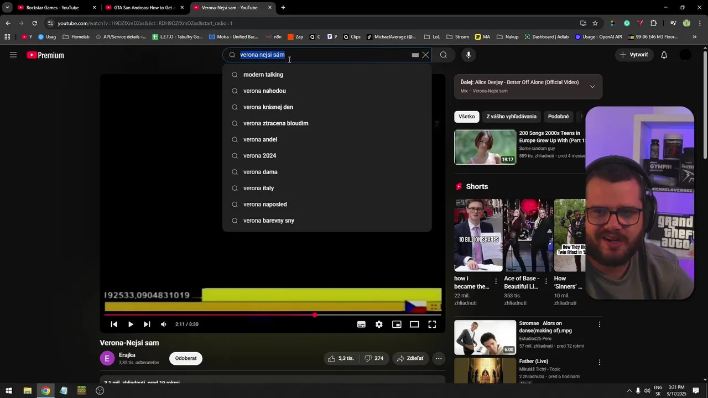Viewport: 708px width, 398px height.
Task: Start voice search with the microphone
Action: click(x=468, y=55)
